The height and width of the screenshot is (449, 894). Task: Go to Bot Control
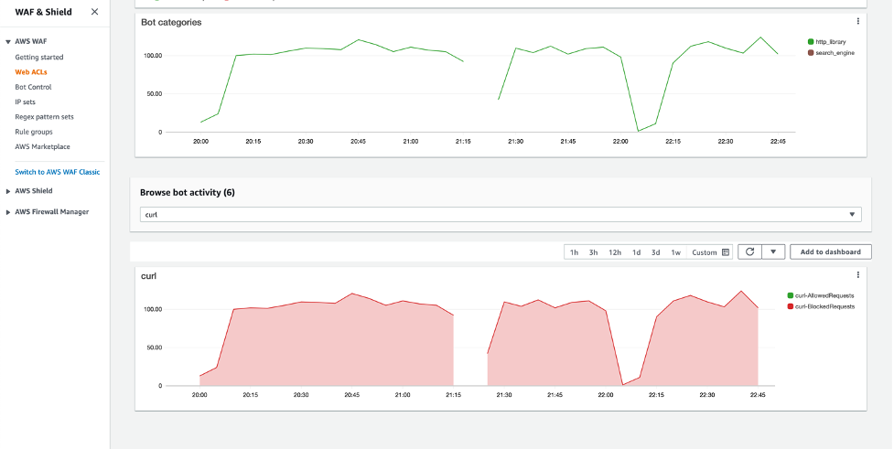point(33,87)
